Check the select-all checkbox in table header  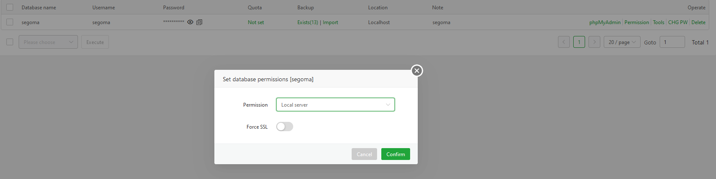point(10,7)
